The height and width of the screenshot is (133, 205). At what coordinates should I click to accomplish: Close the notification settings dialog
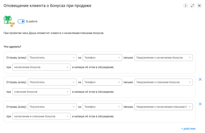(199, 6)
